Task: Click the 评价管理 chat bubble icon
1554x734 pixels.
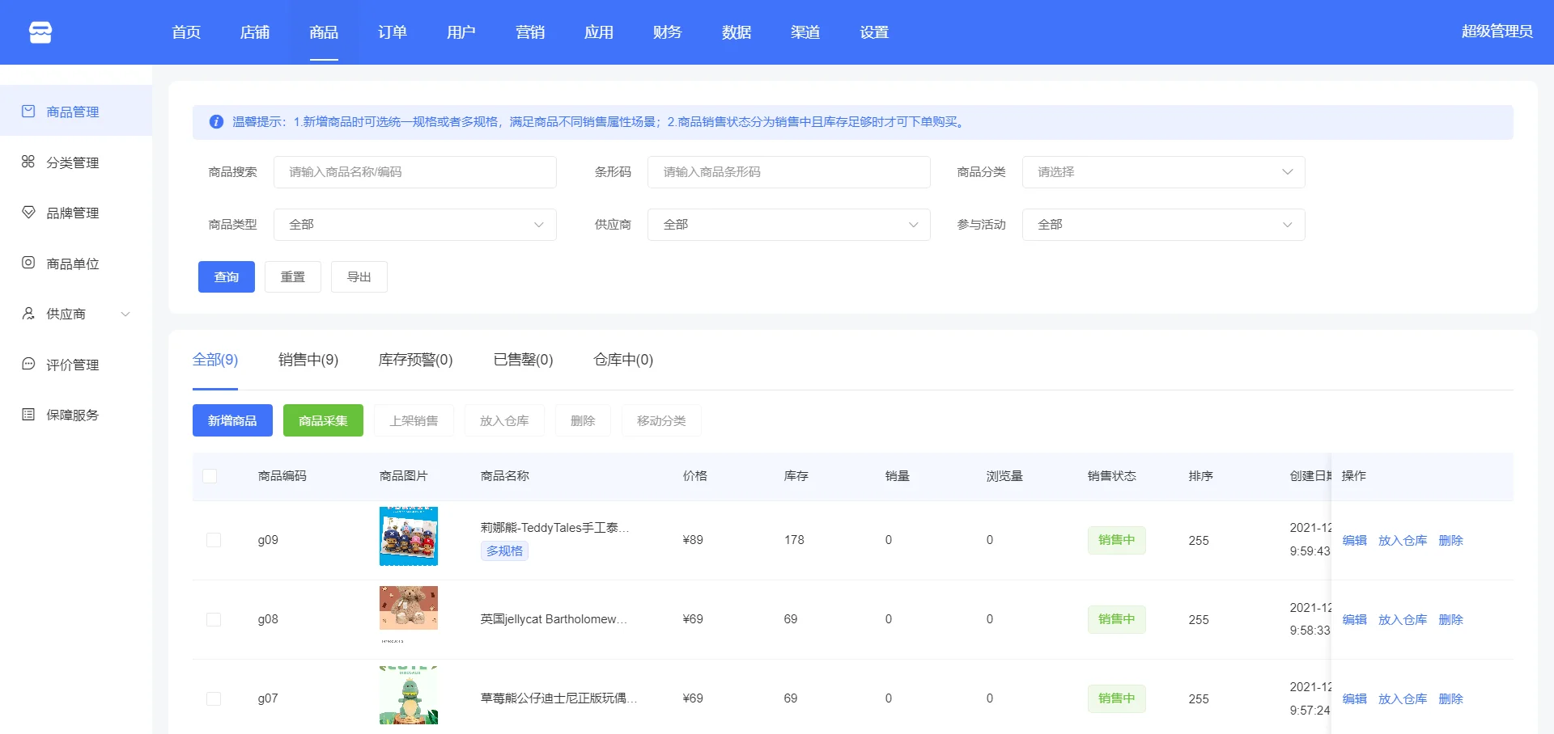Action: [28, 364]
